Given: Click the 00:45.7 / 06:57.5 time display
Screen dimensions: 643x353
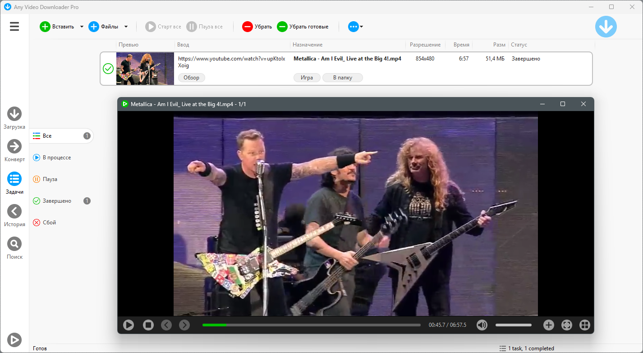Looking at the screenshot, I should coord(447,325).
